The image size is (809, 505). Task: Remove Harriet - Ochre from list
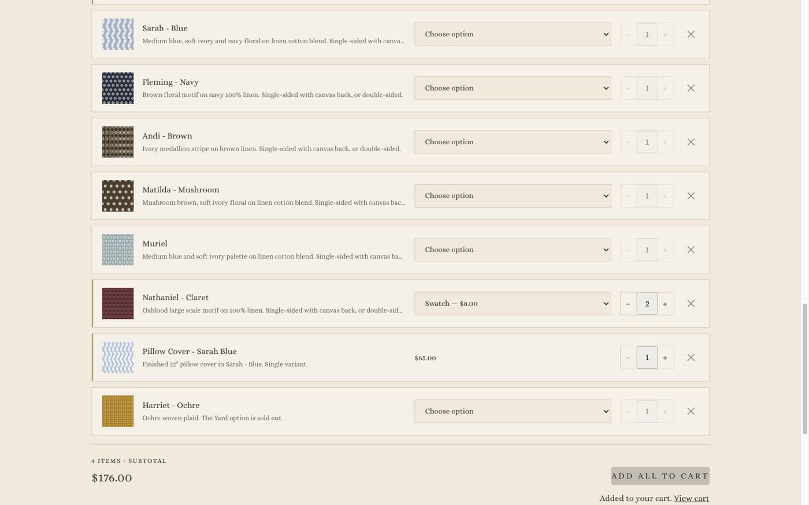pyautogui.click(x=691, y=412)
